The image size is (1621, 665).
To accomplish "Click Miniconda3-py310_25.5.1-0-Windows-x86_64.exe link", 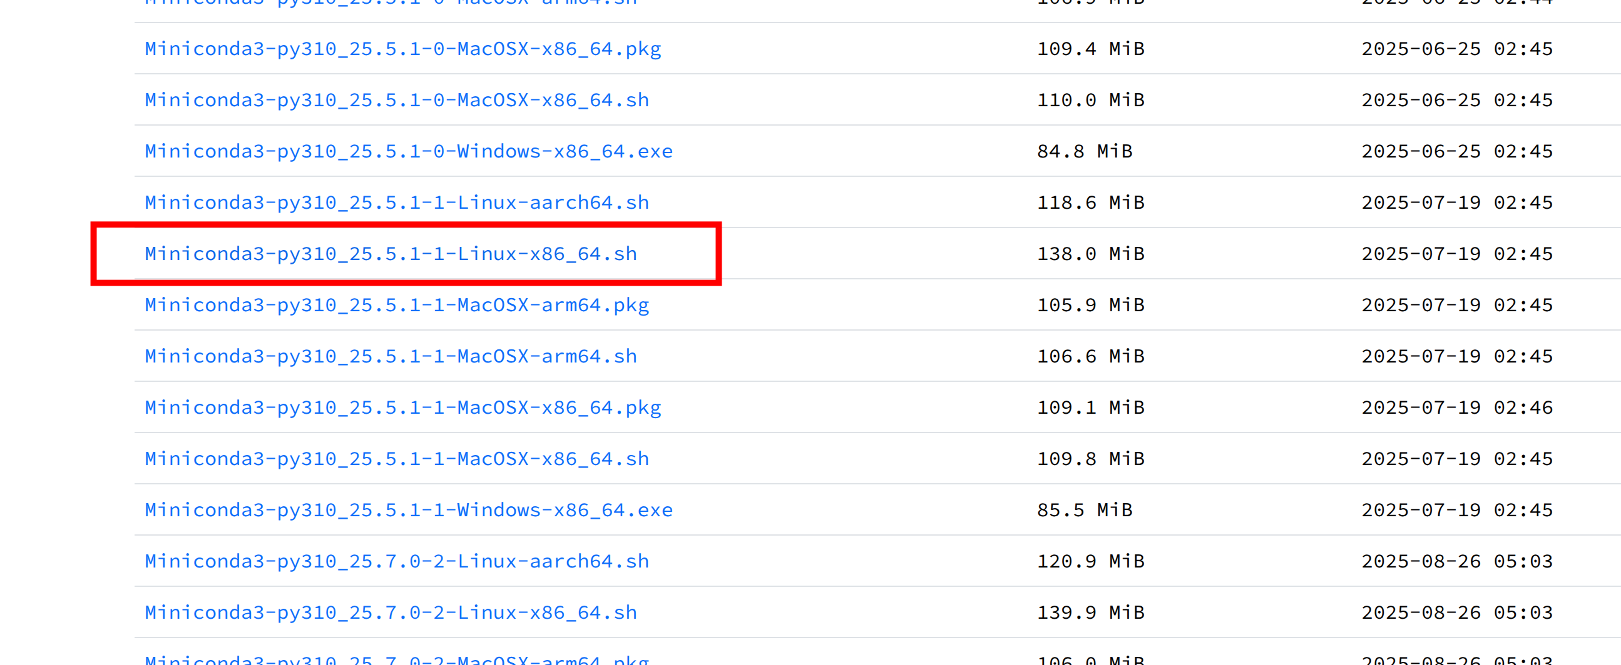I will coord(409,151).
